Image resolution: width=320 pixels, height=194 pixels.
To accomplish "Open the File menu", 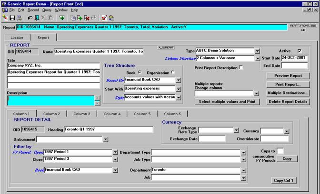I will click(x=12, y=10).
